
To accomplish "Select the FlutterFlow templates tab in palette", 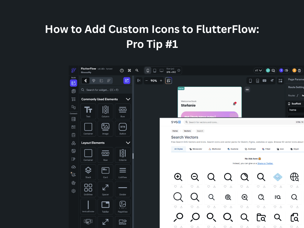I will point(109,81).
